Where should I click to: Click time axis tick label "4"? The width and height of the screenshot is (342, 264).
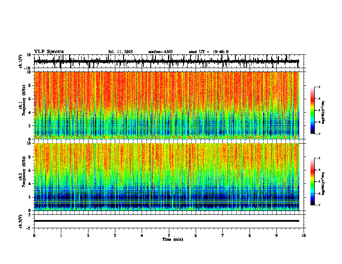click(x=142, y=236)
